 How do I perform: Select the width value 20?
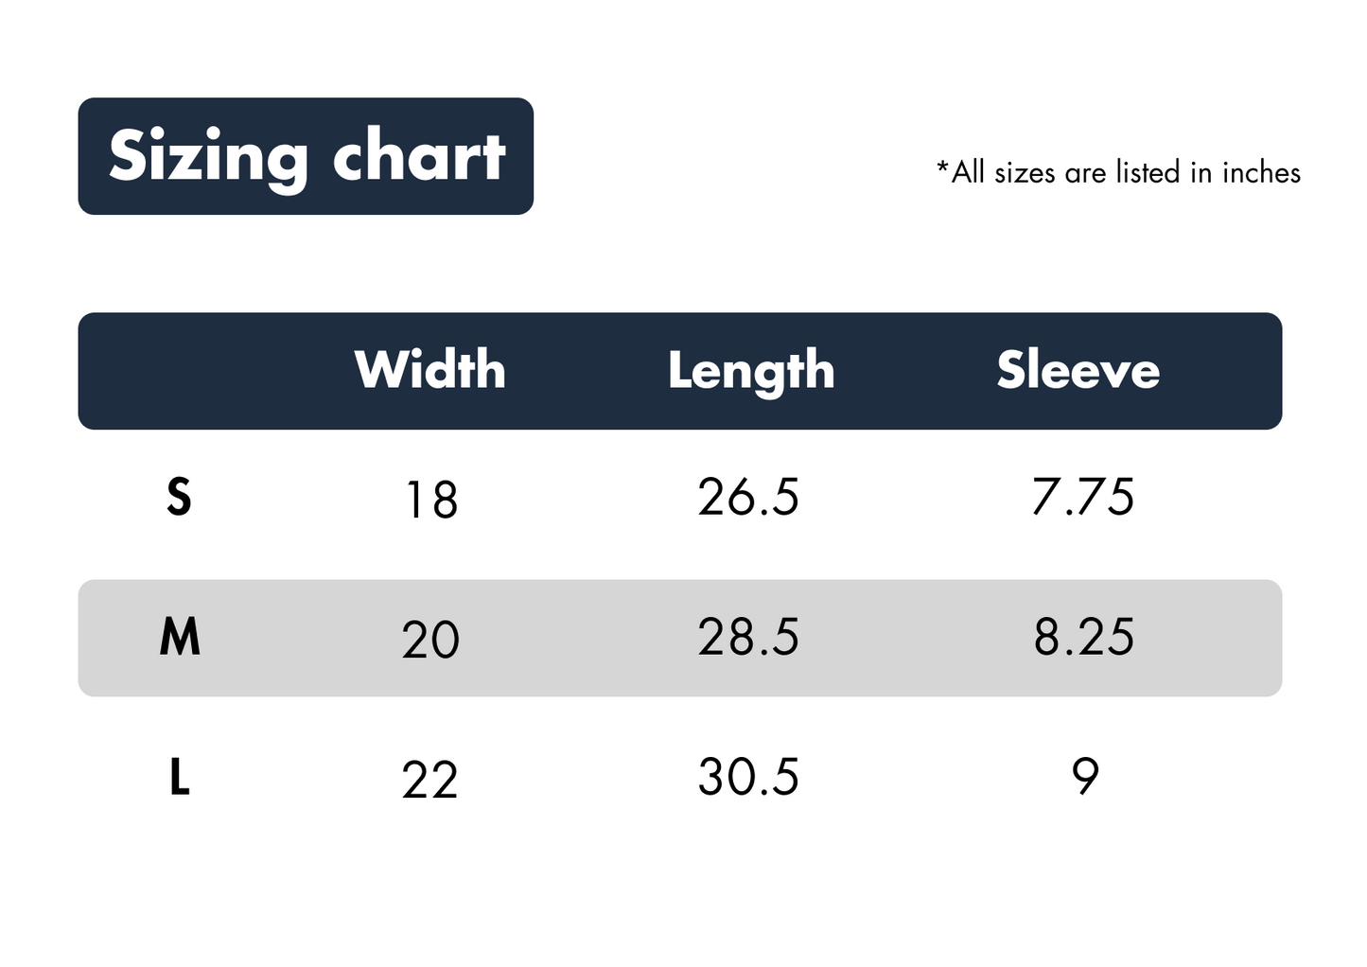pyautogui.click(x=430, y=640)
